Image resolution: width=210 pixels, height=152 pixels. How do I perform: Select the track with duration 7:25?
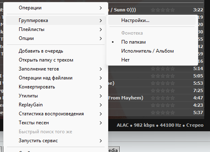(156, 90)
